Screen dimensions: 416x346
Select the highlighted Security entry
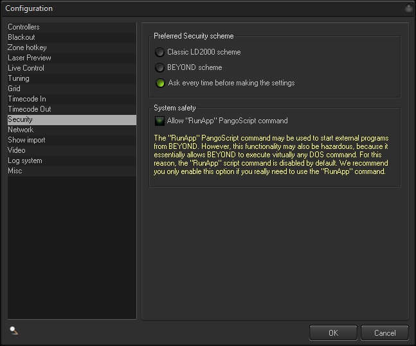point(72,120)
